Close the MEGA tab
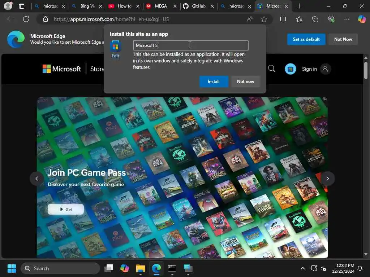 tap(175, 6)
